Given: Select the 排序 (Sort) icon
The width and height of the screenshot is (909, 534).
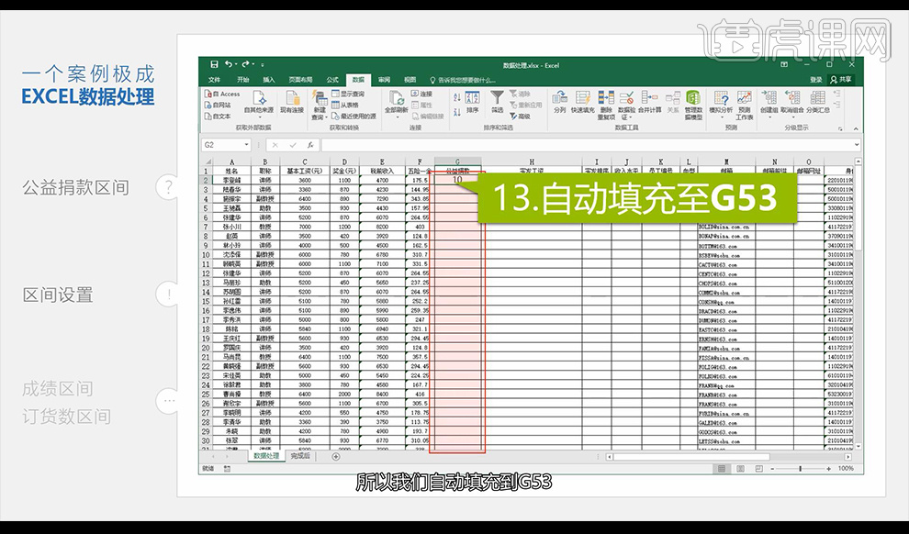Looking at the screenshot, I should point(470,96).
